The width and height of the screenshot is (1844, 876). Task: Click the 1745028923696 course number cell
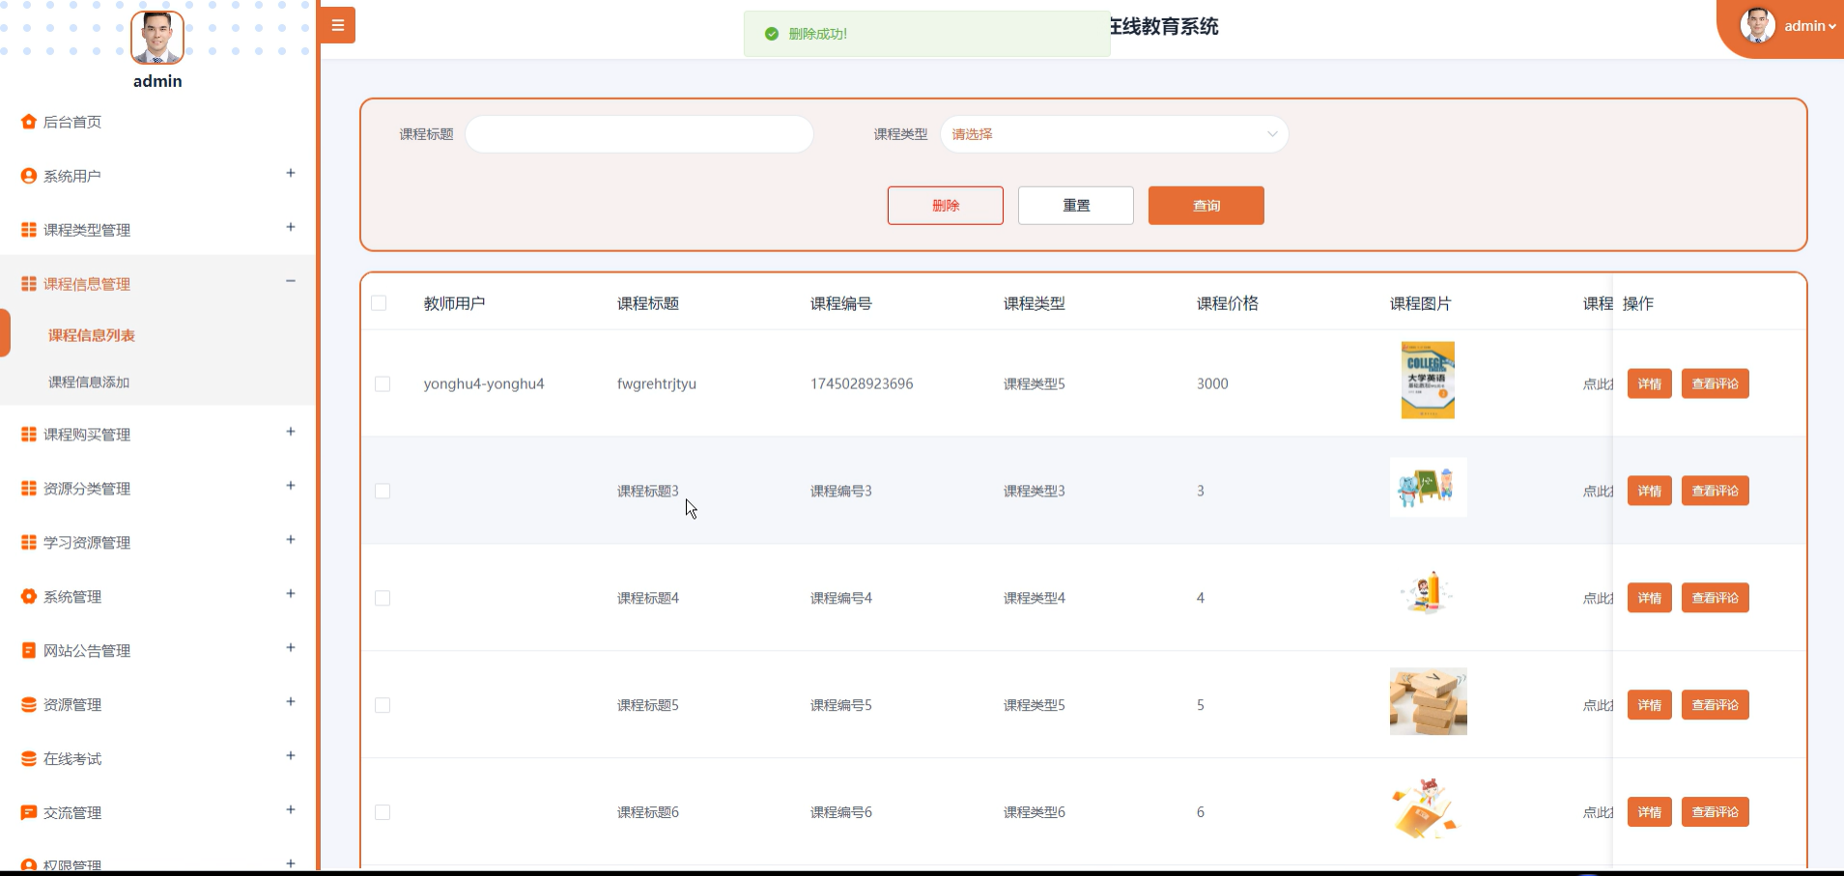pos(862,383)
